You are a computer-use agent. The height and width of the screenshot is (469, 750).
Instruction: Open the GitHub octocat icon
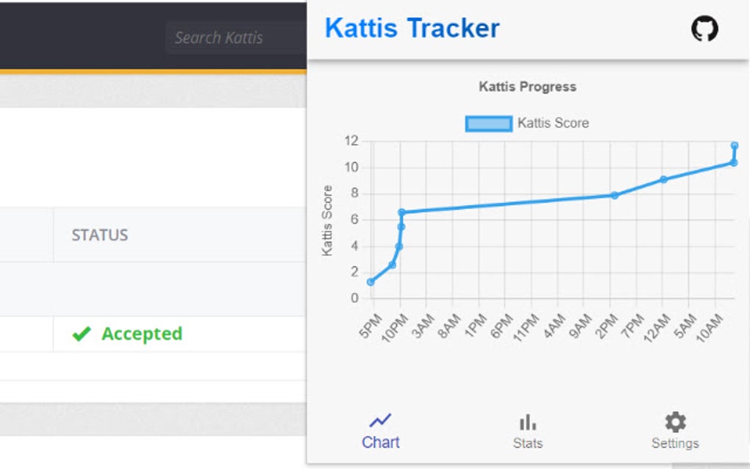coord(705,28)
